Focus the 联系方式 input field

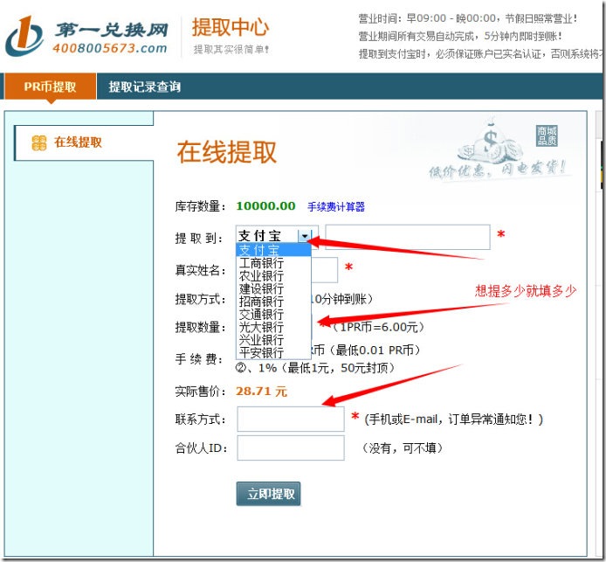pyautogui.click(x=290, y=419)
